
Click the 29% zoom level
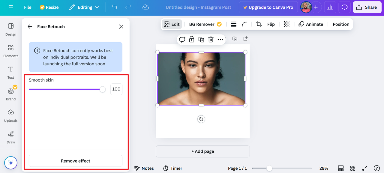click(x=324, y=168)
